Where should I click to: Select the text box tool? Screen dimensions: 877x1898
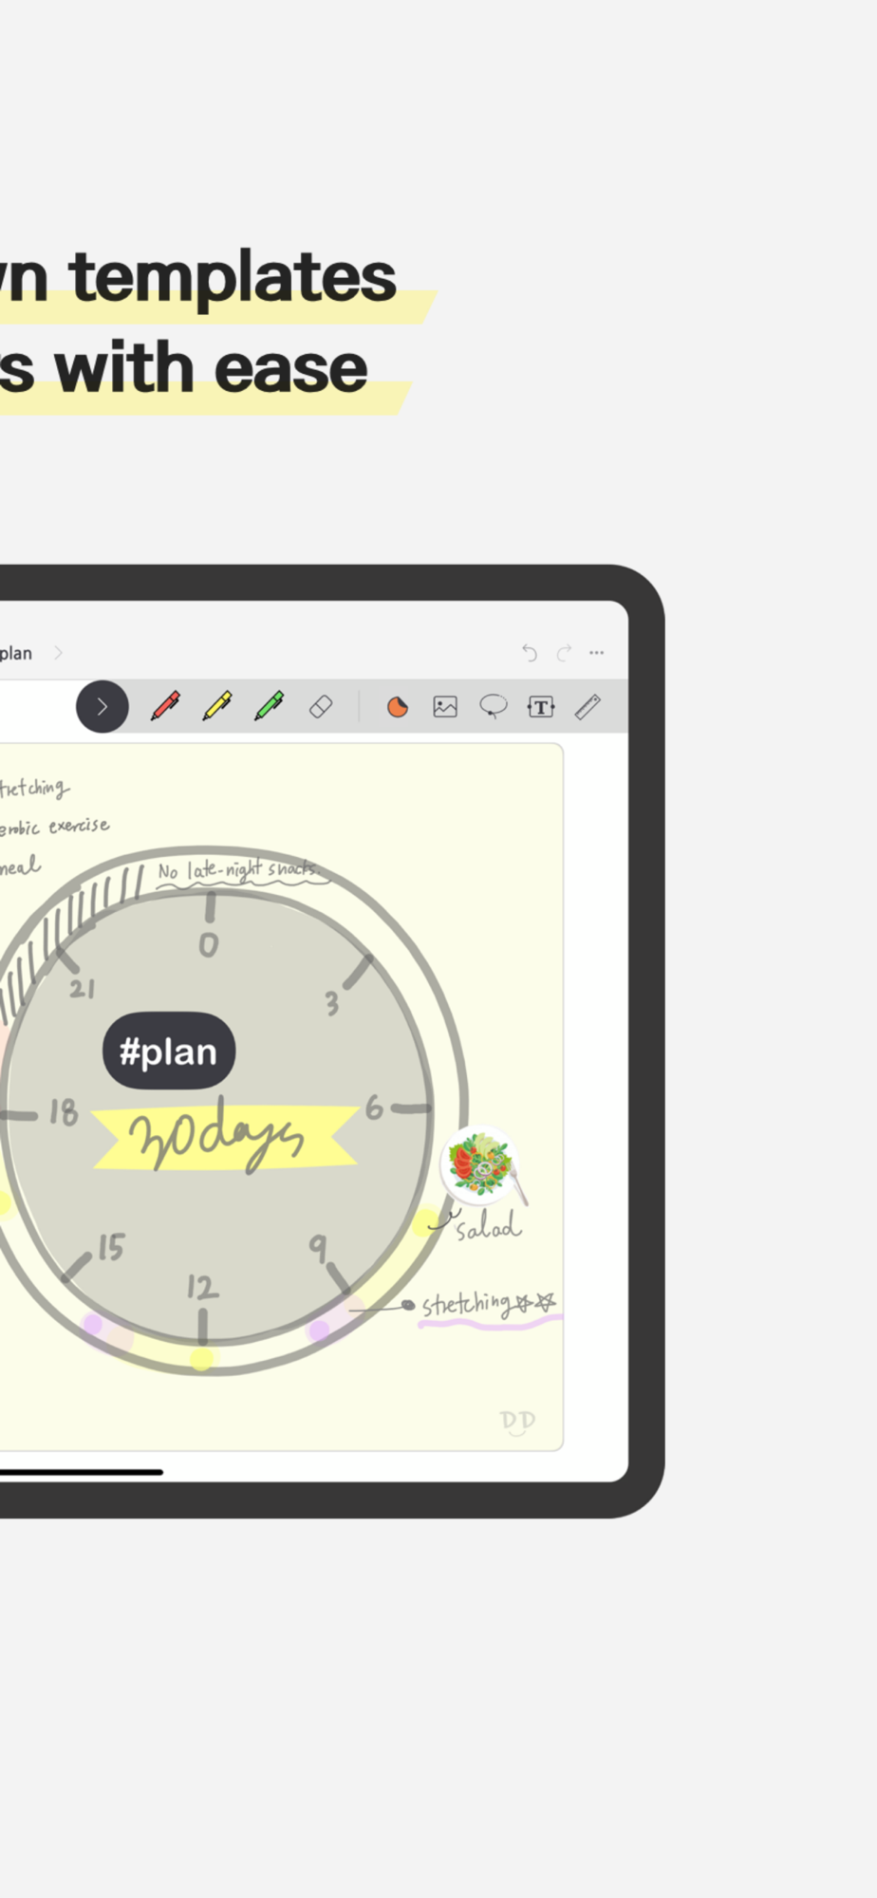[x=541, y=707]
